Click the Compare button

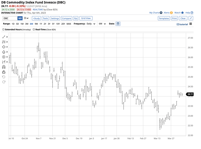point(67,18)
